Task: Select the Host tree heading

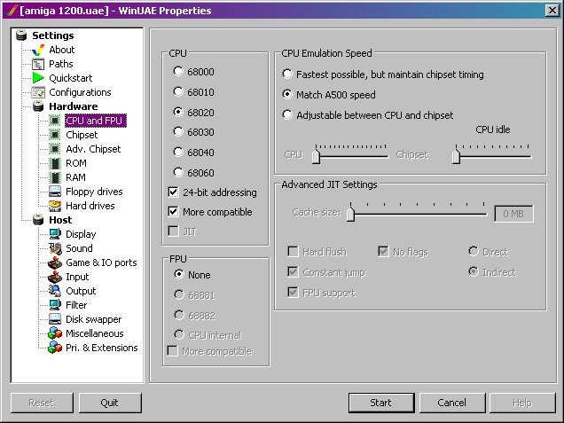Action: pos(60,220)
